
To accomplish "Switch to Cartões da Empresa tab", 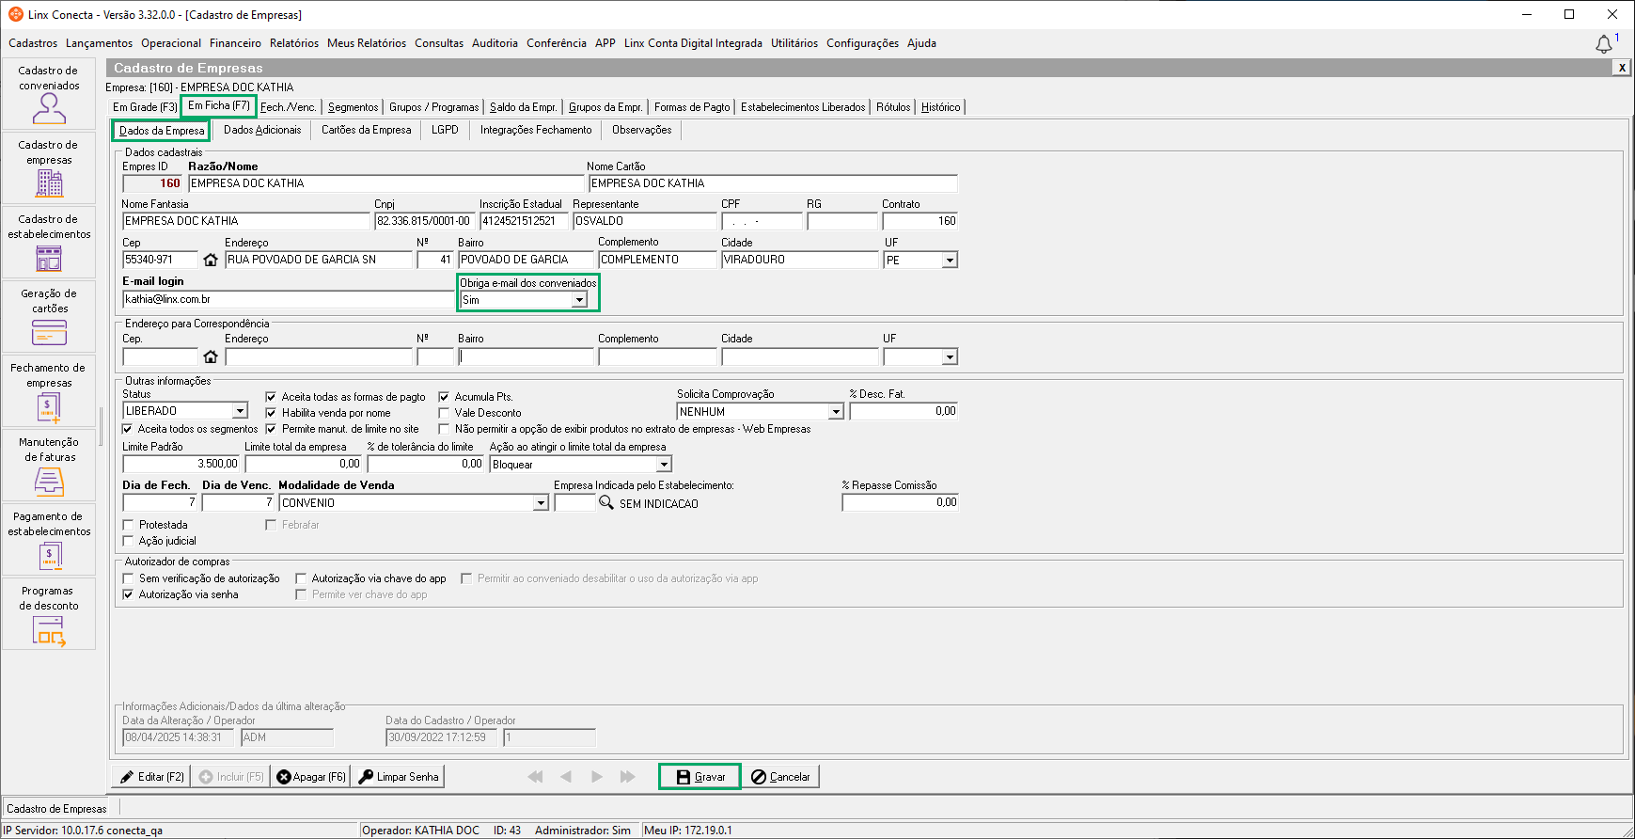I will [367, 130].
